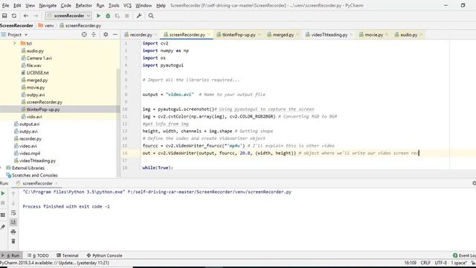Click the Synchronize refresh icon
The width and height of the screenshot is (476, 268).
(14, 16)
